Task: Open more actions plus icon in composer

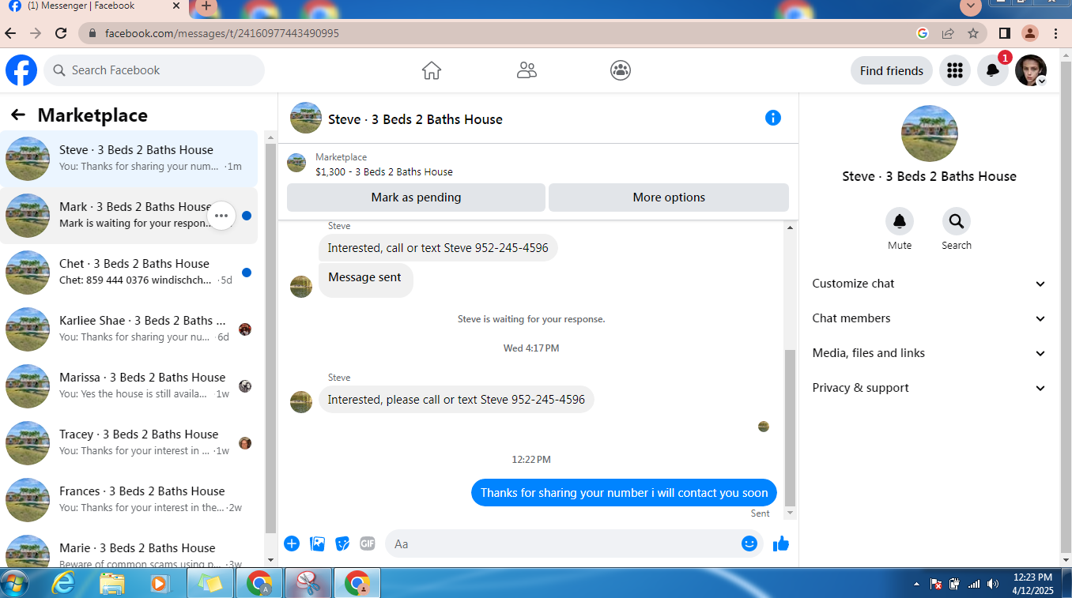Action: click(292, 543)
